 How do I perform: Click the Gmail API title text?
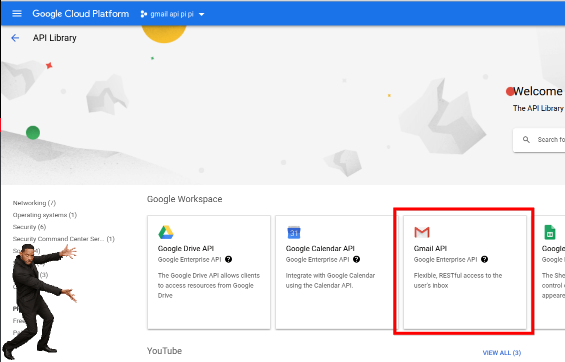[x=430, y=248]
